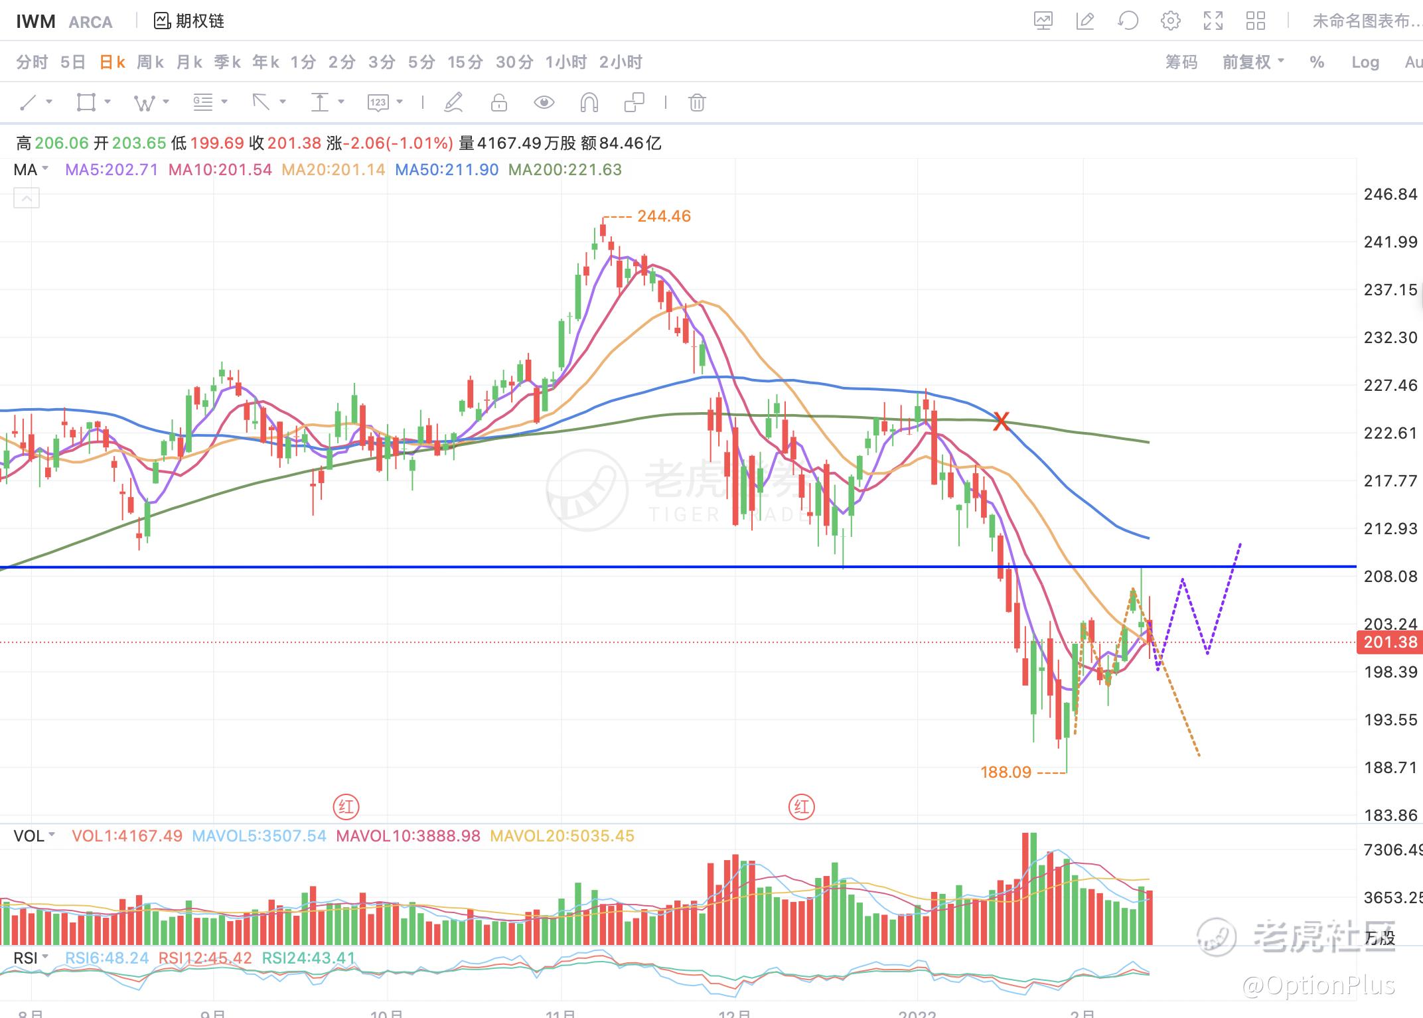Open the multi-chart grid layout icon
This screenshot has width=1423, height=1018.
coord(1255,21)
